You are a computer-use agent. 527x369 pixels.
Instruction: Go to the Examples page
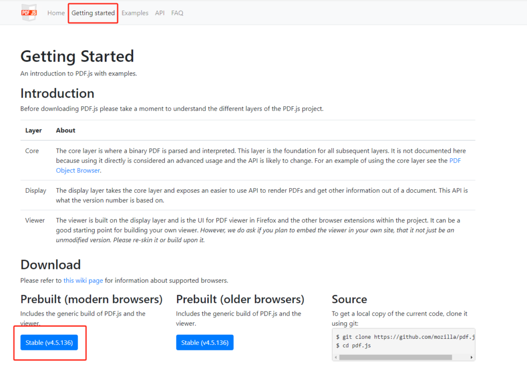[x=135, y=13]
